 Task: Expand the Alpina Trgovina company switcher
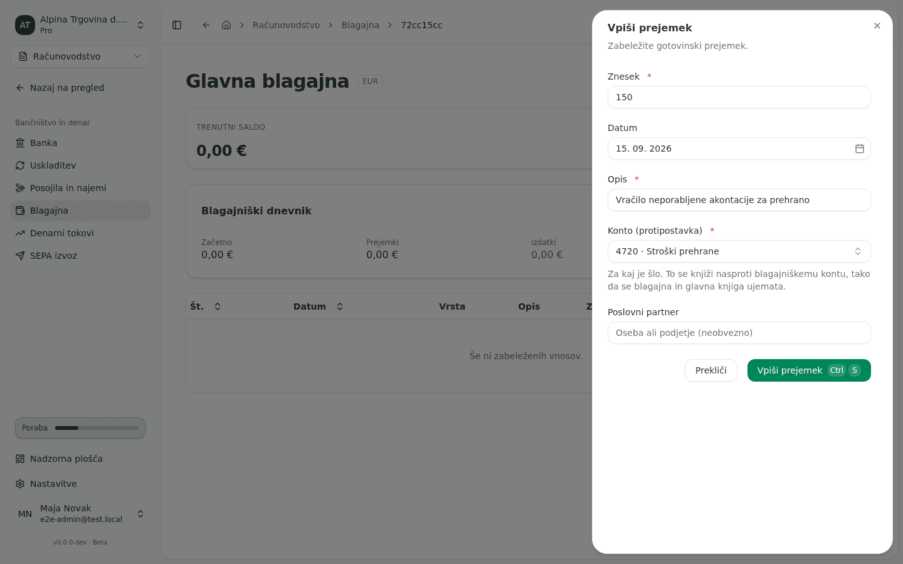tap(80, 25)
